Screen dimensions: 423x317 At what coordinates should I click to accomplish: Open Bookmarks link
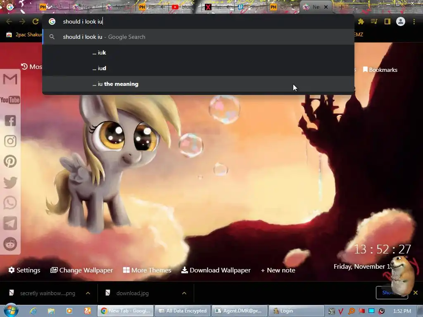[380, 70]
